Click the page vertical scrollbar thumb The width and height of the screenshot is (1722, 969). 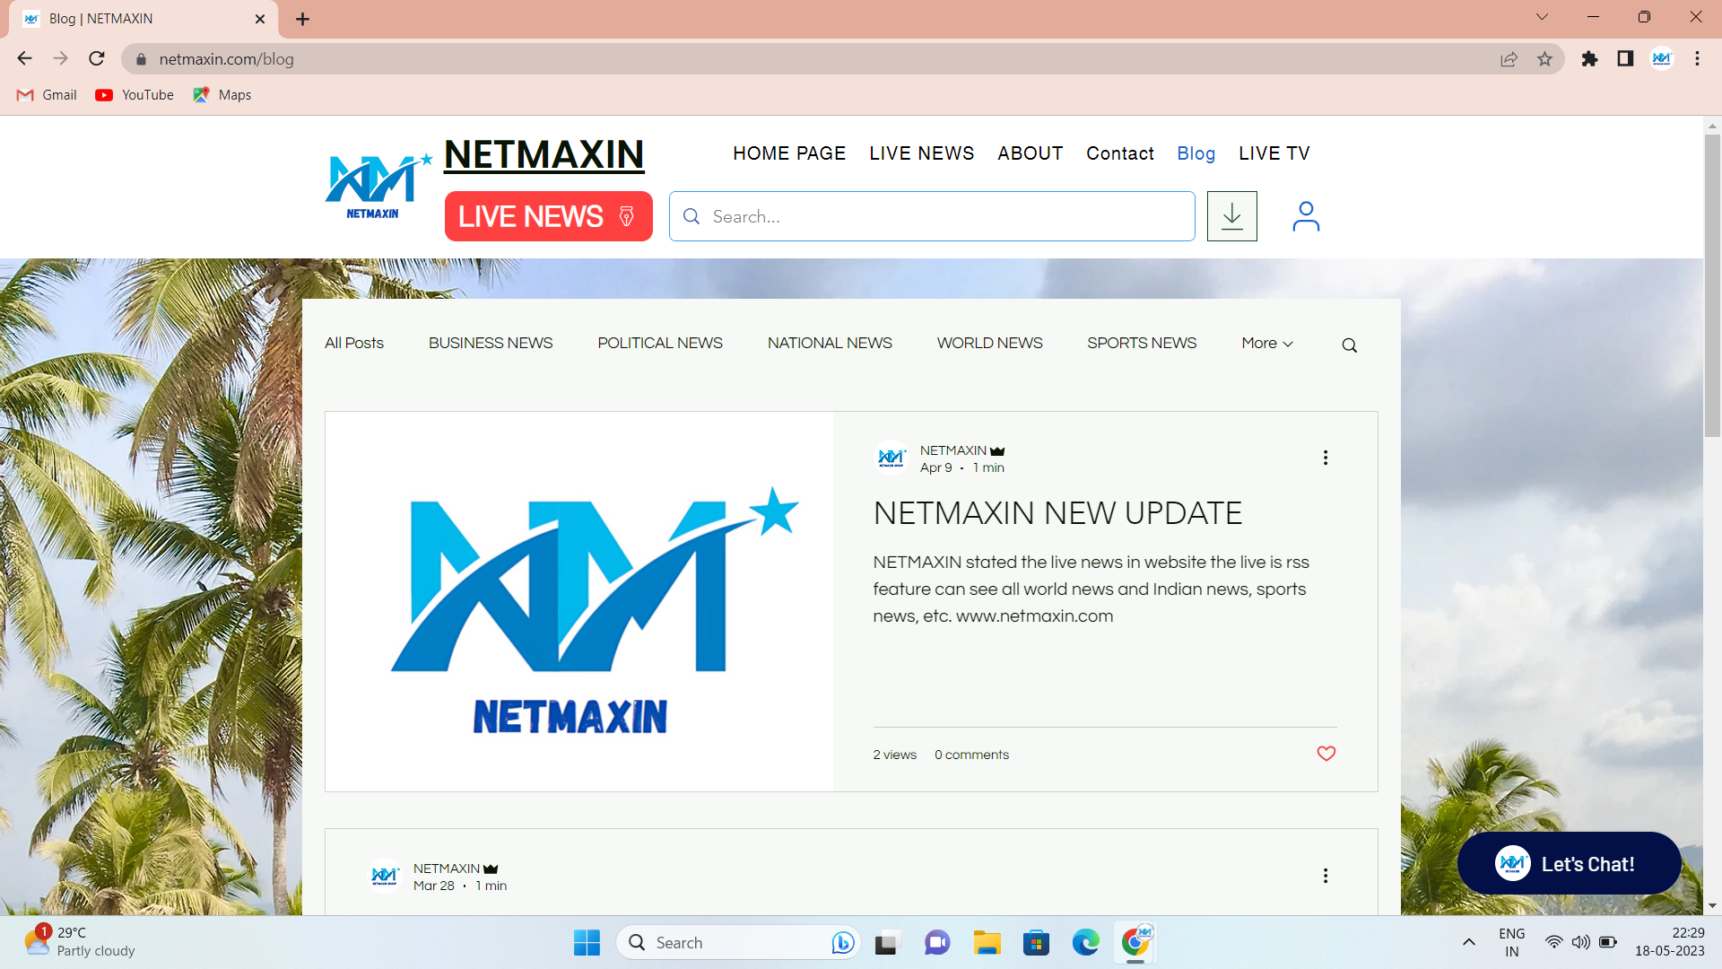click(1712, 285)
